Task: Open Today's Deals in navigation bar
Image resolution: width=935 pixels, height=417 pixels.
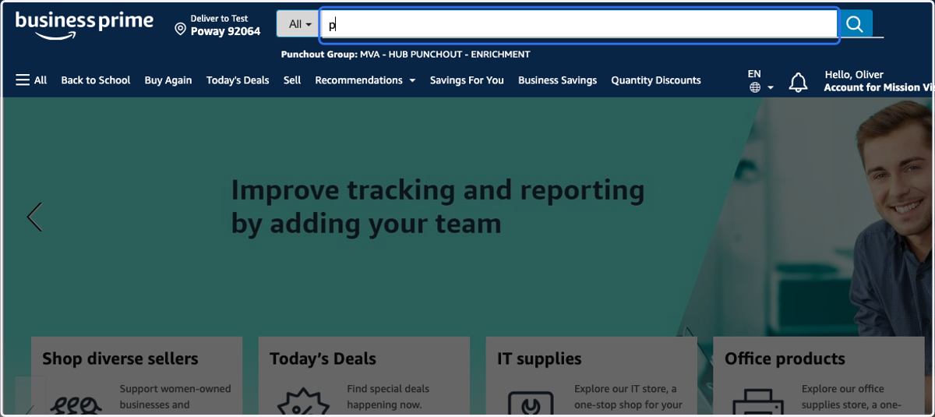Action: click(238, 80)
